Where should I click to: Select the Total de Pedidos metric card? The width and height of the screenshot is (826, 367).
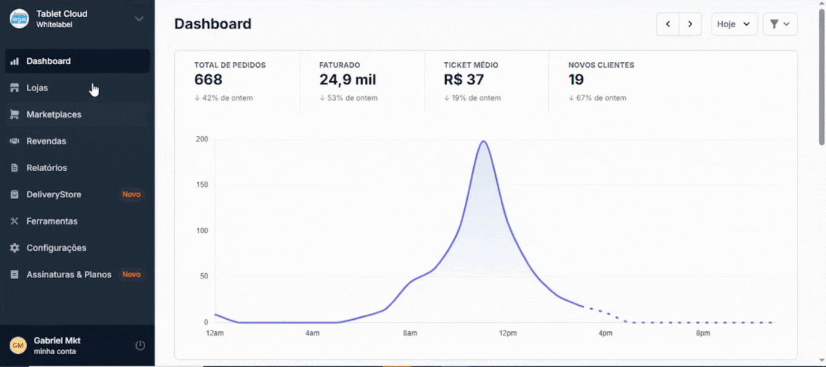click(237, 81)
